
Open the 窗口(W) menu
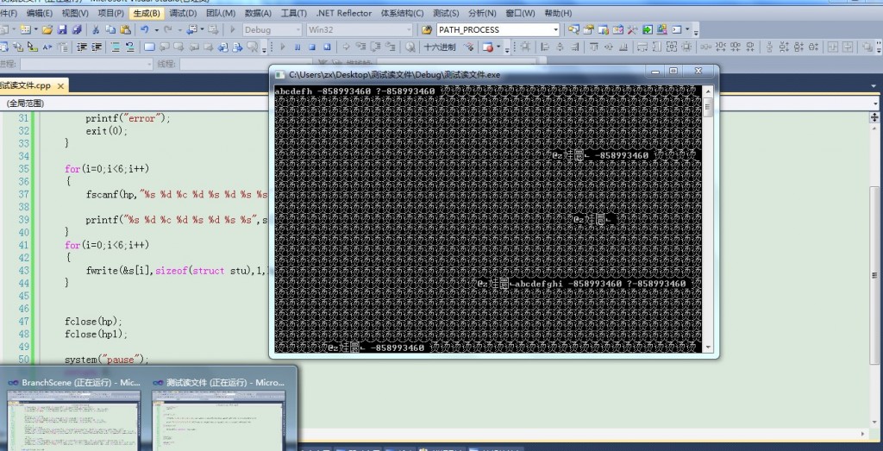click(520, 12)
